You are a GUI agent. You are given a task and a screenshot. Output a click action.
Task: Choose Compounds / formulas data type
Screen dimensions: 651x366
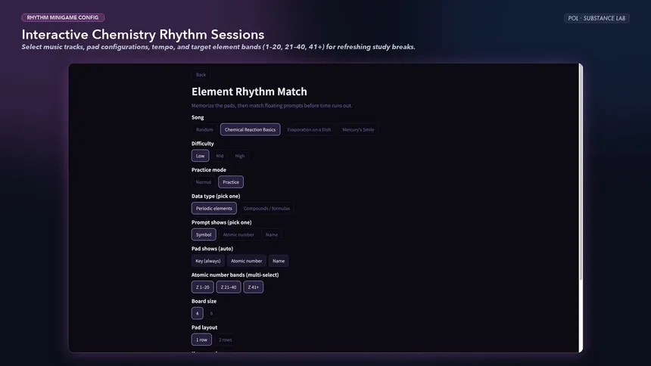266,208
